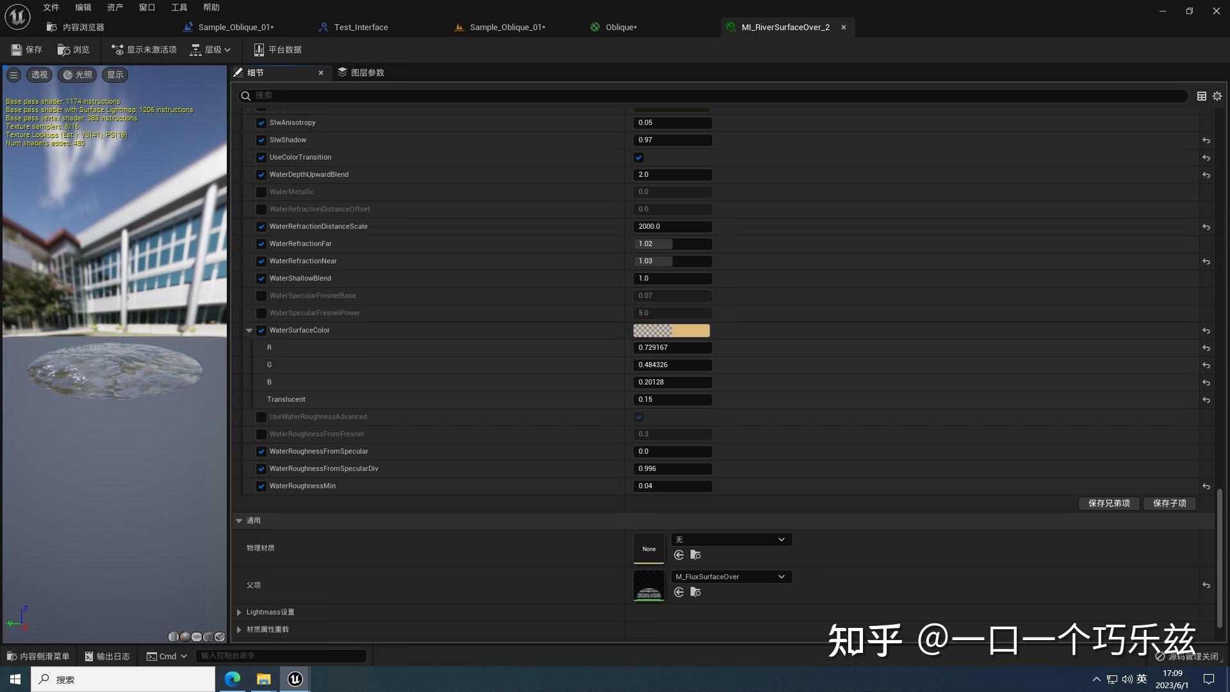Open the WaterSurfaceColor color swatch
1230x692 pixels.
pos(671,331)
